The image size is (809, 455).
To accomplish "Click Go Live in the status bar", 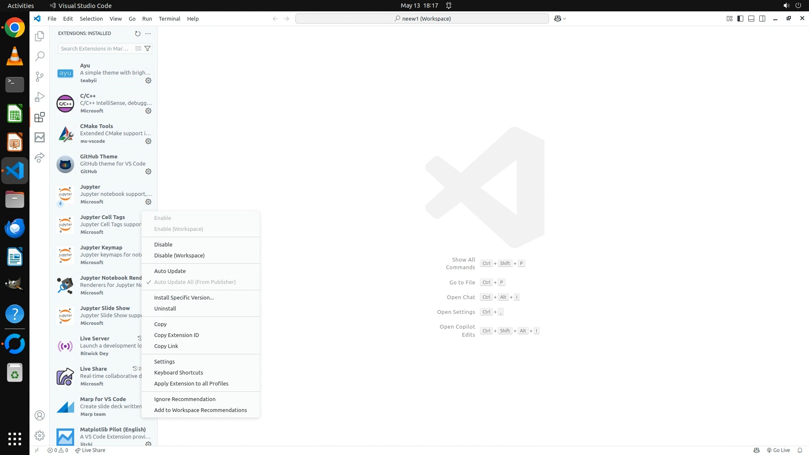I will pyautogui.click(x=778, y=450).
